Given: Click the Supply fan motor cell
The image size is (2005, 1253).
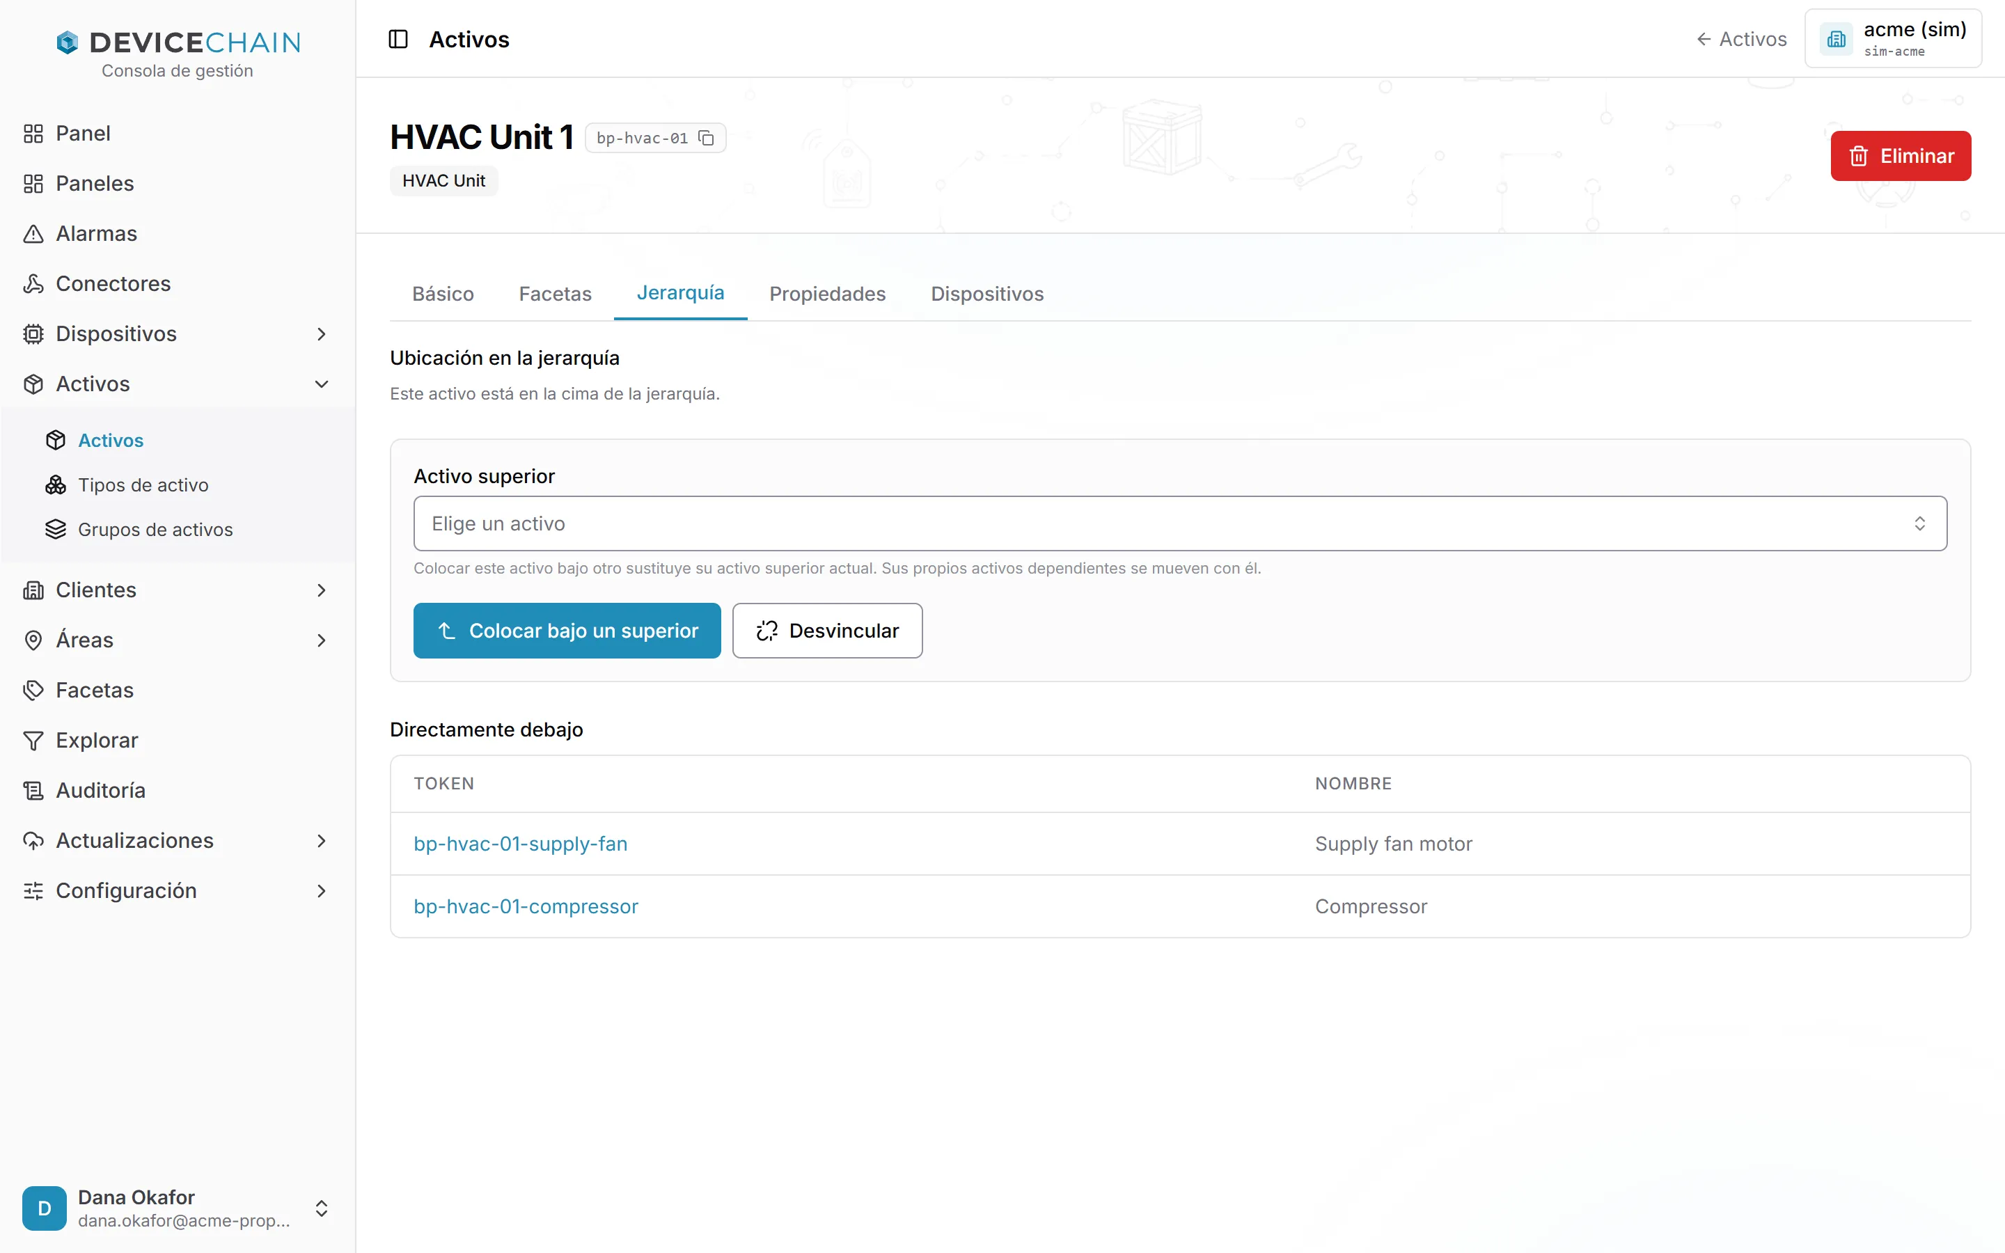Looking at the screenshot, I should click(1394, 844).
